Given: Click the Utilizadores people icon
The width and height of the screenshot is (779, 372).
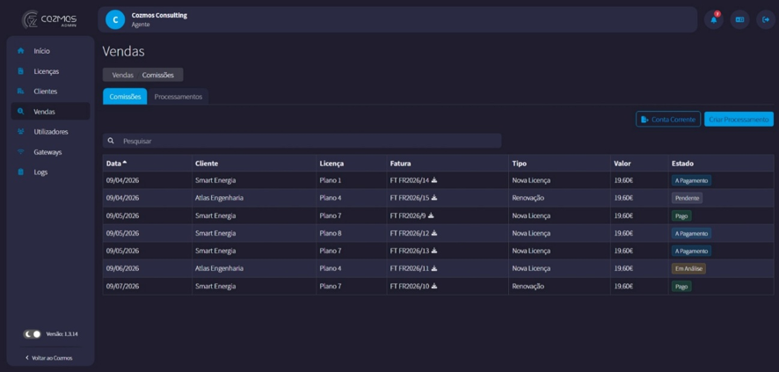Looking at the screenshot, I should click(21, 132).
